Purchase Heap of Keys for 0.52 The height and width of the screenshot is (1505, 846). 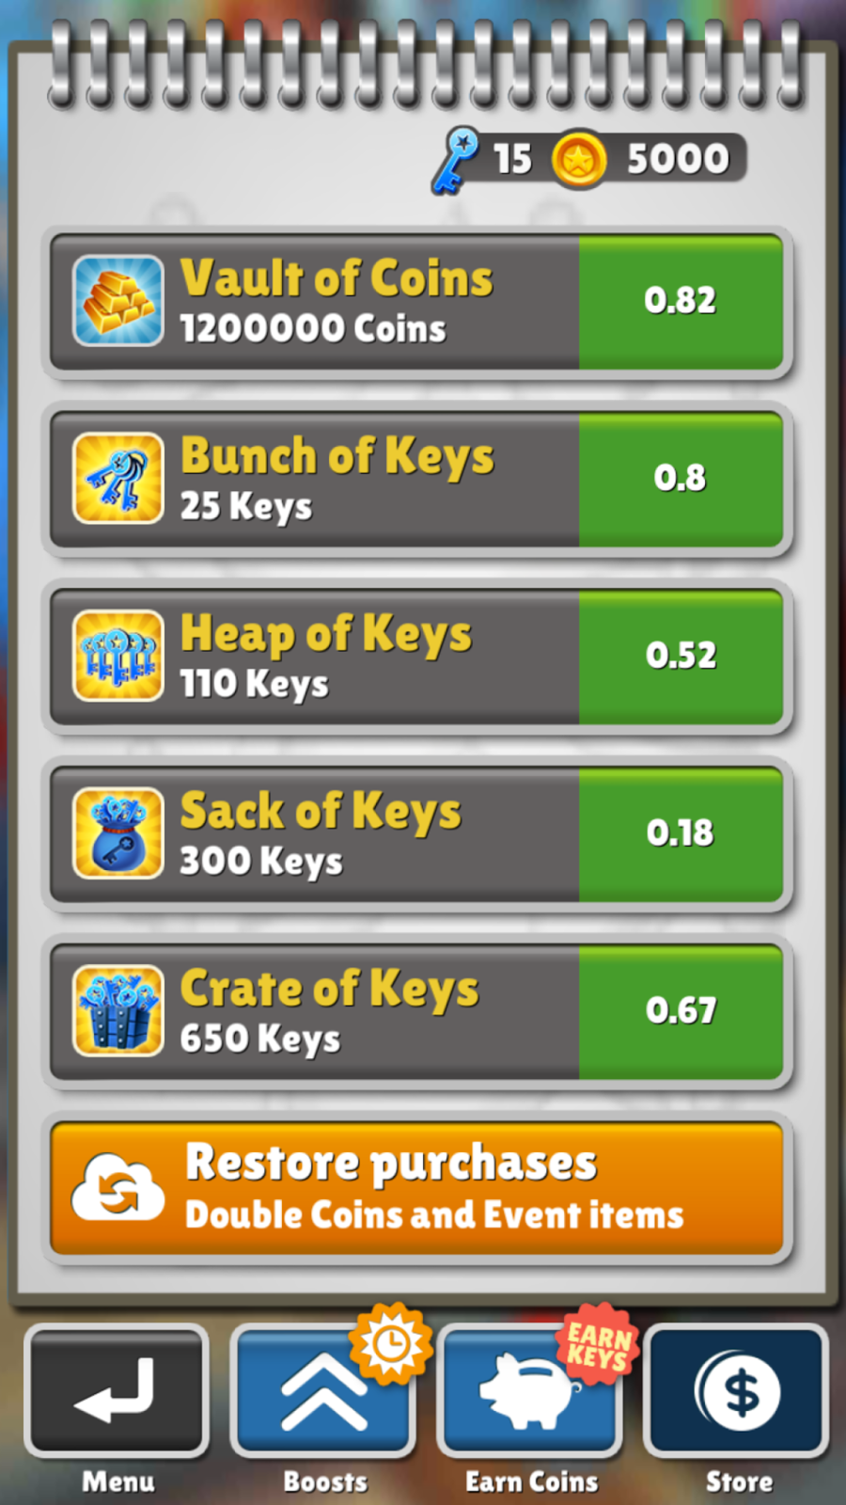coord(681,656)
